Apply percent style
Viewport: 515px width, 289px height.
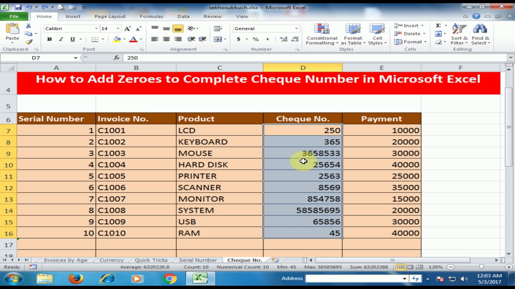(x=255, y=39)
